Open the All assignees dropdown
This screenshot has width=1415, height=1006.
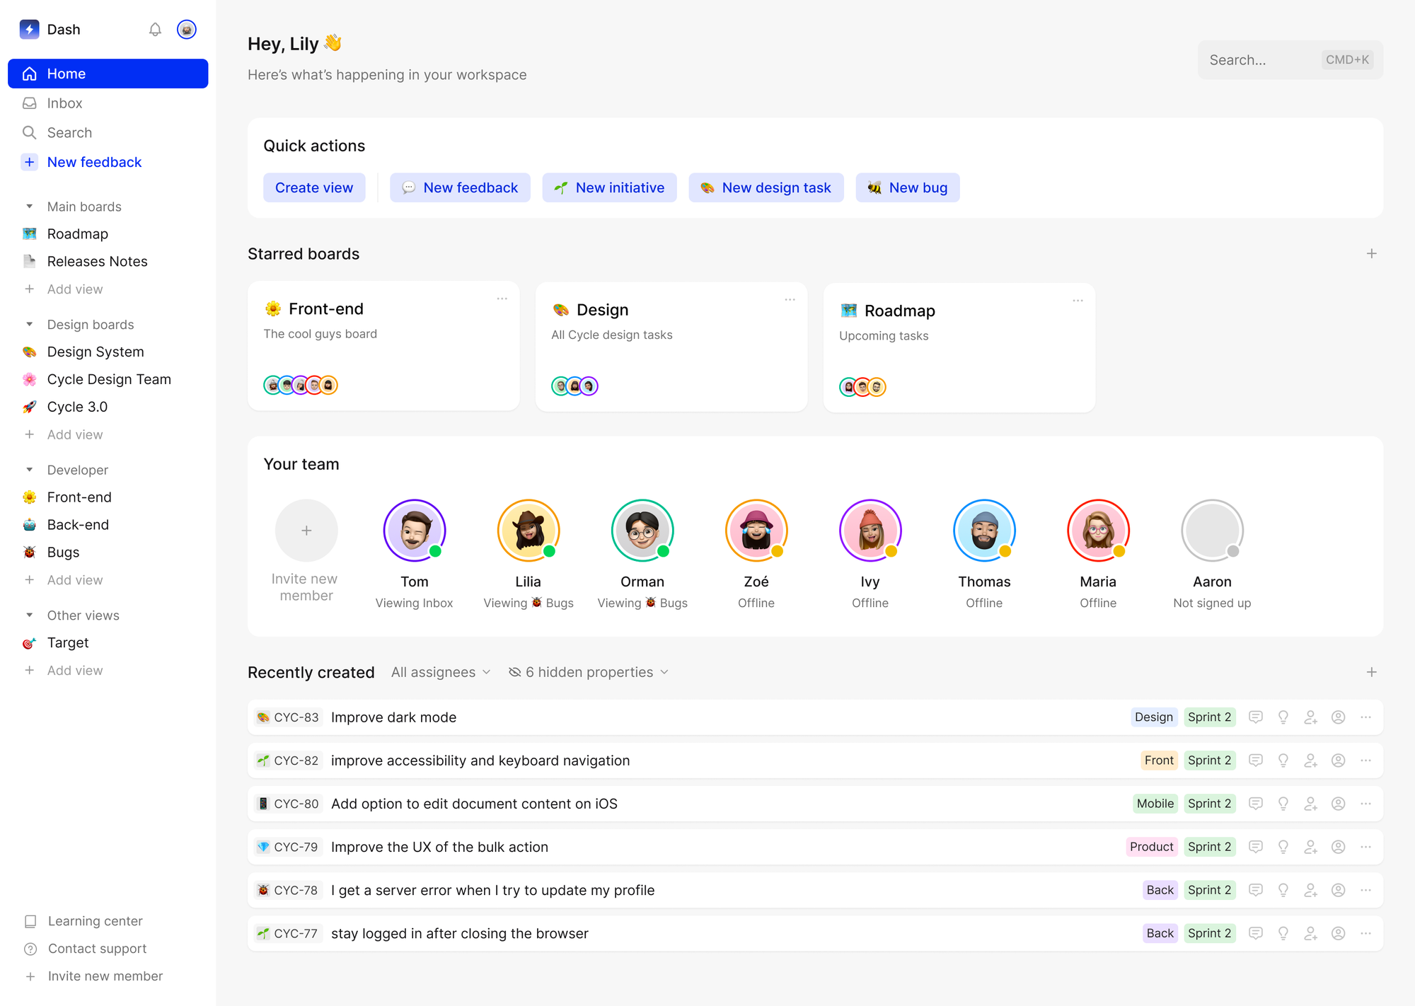pyautogui.click(x=440, y=672)
